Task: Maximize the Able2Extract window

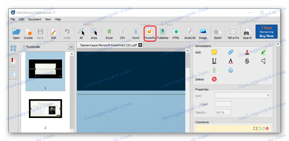Action: pos(262,12)
